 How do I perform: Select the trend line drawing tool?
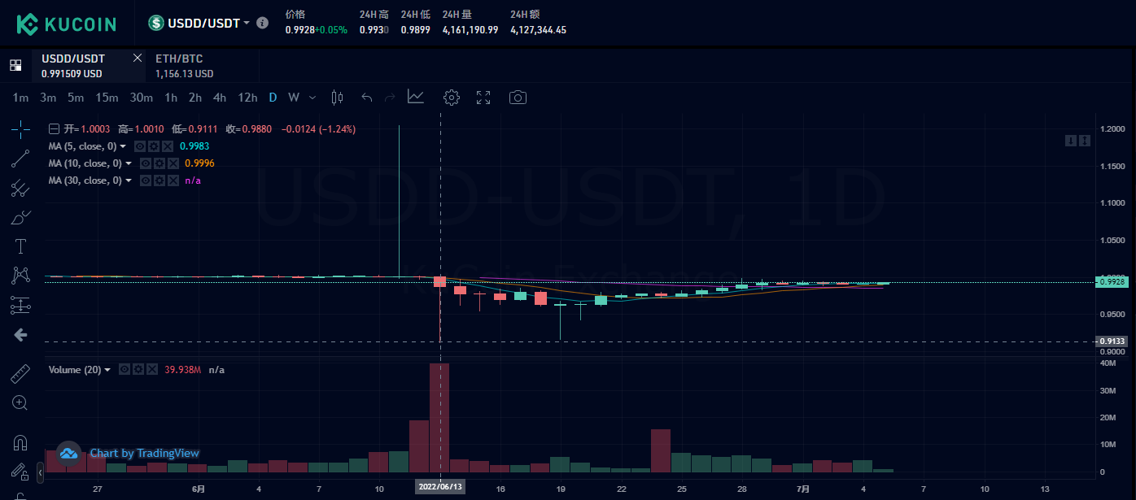pos(20,159)
